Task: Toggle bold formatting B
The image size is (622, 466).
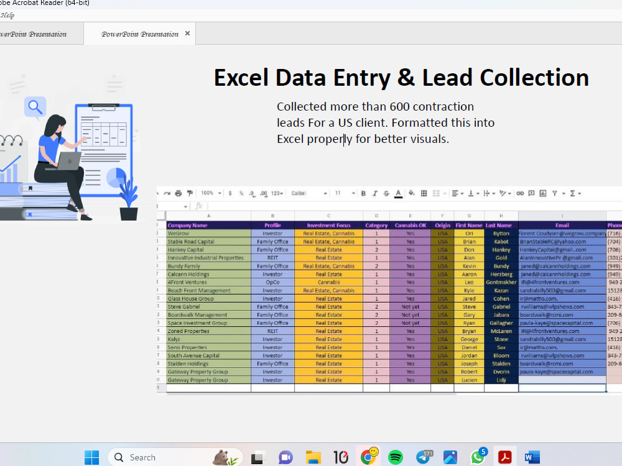Action: click(363, 193)
